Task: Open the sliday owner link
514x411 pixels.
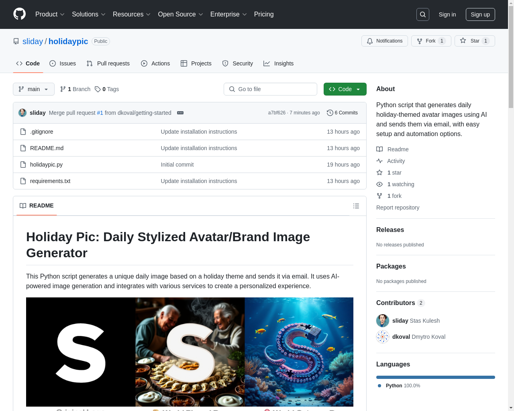Action: click(x=33, y=41)
